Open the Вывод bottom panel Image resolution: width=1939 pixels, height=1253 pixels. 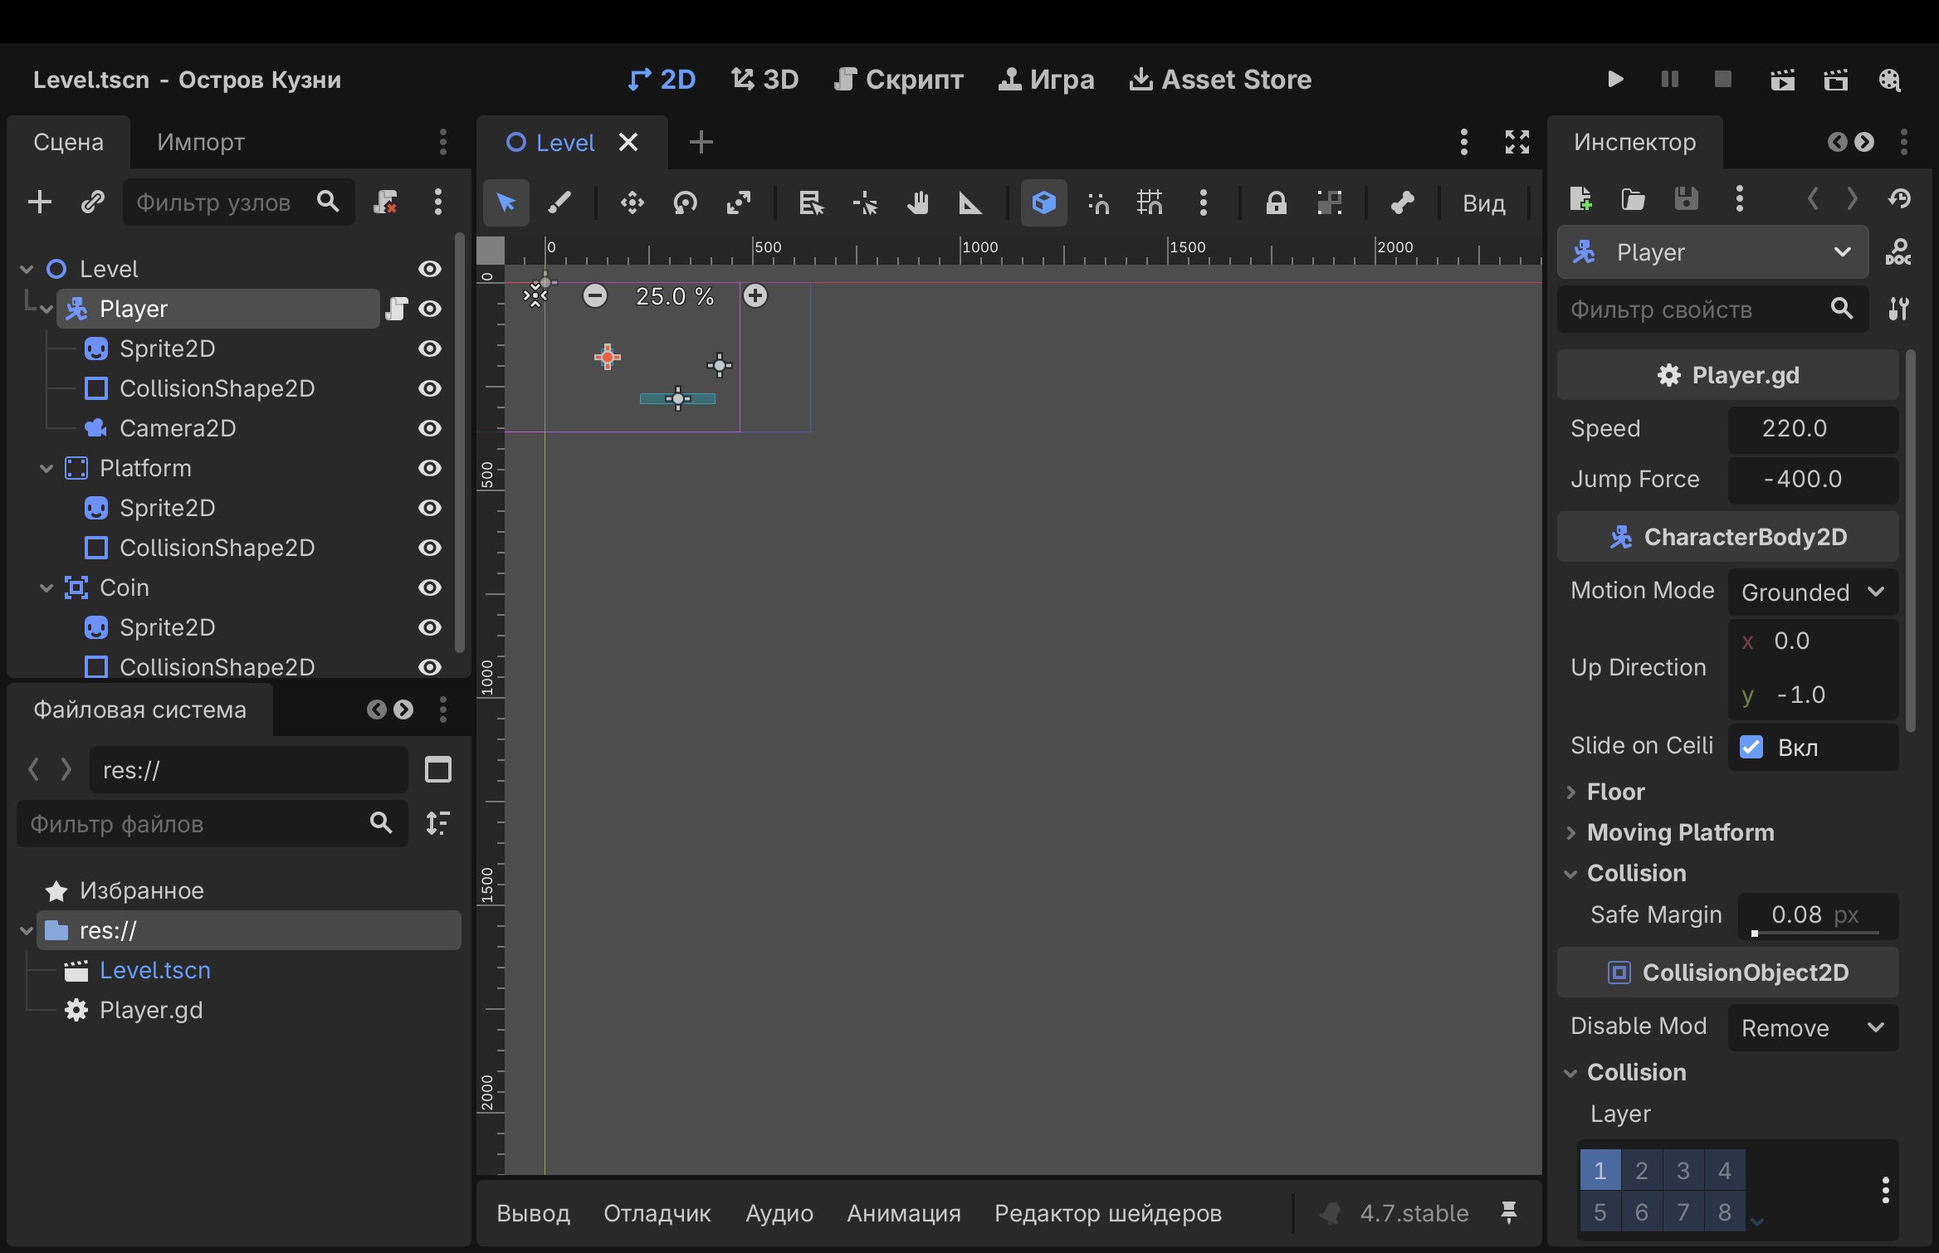point(533,1213)
